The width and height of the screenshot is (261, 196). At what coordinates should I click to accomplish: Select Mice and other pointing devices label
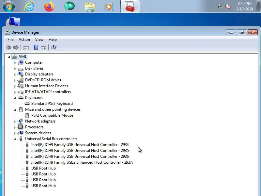53,109
